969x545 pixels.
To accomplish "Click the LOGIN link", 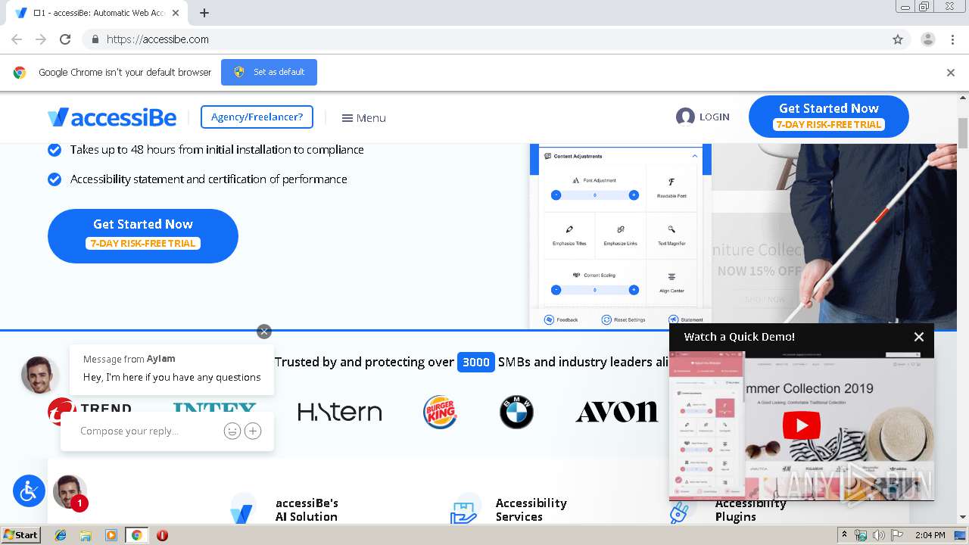I will point(714,117).
